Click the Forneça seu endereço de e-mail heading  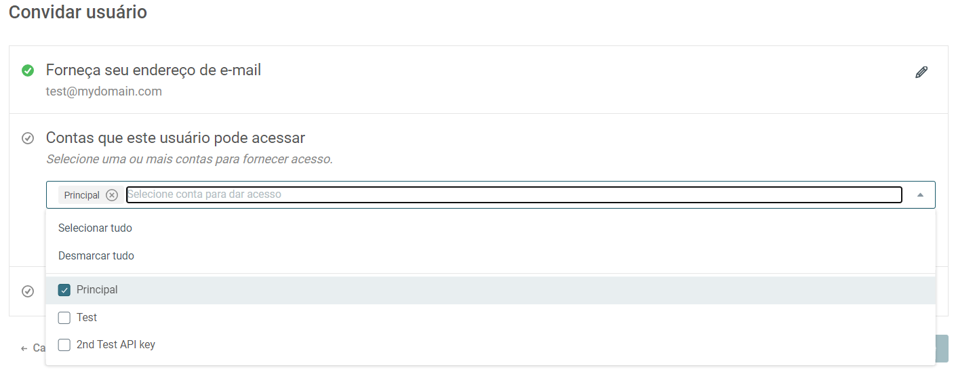153,70
